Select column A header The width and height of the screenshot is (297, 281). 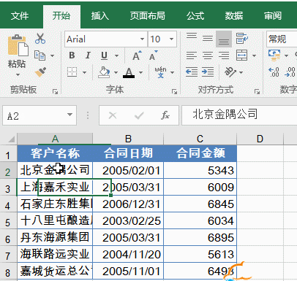point(55,139)
